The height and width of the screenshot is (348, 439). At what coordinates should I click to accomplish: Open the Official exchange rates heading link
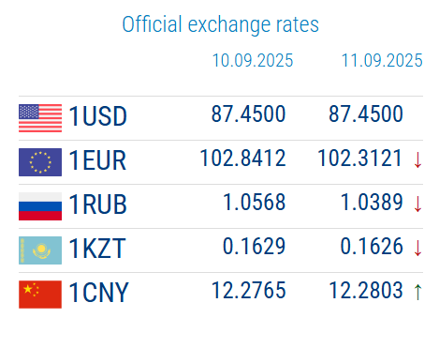220,24
